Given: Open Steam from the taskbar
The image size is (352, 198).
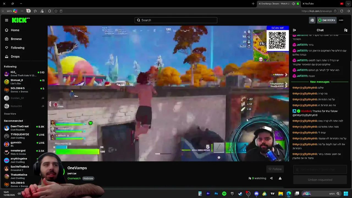Looking at the screenshot, I should (240, 194).
